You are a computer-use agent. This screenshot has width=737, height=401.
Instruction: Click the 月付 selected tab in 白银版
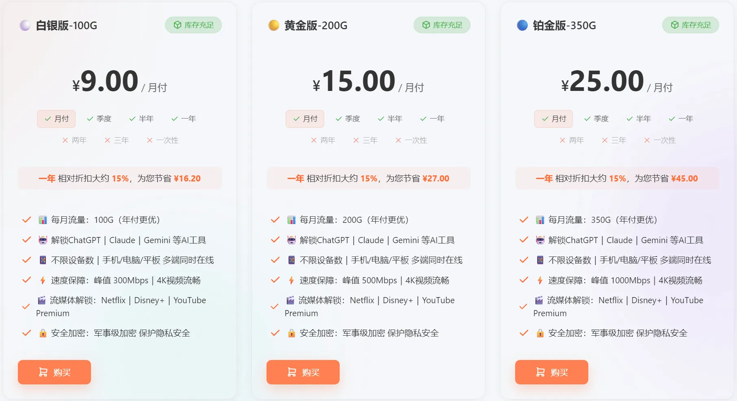click(56, 119)
